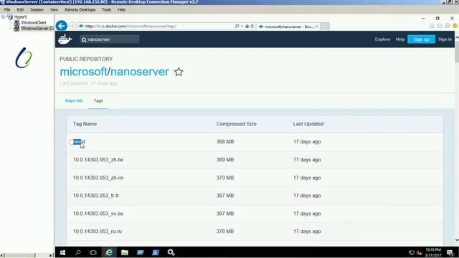Click the nanoserver repository title link
459x258 pixels.
(140, 72)
